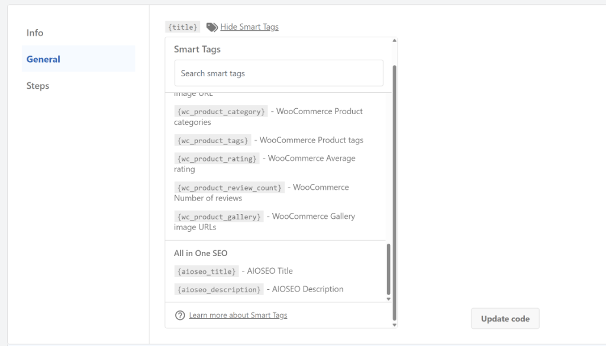Viewport: 606px width, 346px height.
Task: Insert the {wc_product_category} tag
Action: click(221, 112)
